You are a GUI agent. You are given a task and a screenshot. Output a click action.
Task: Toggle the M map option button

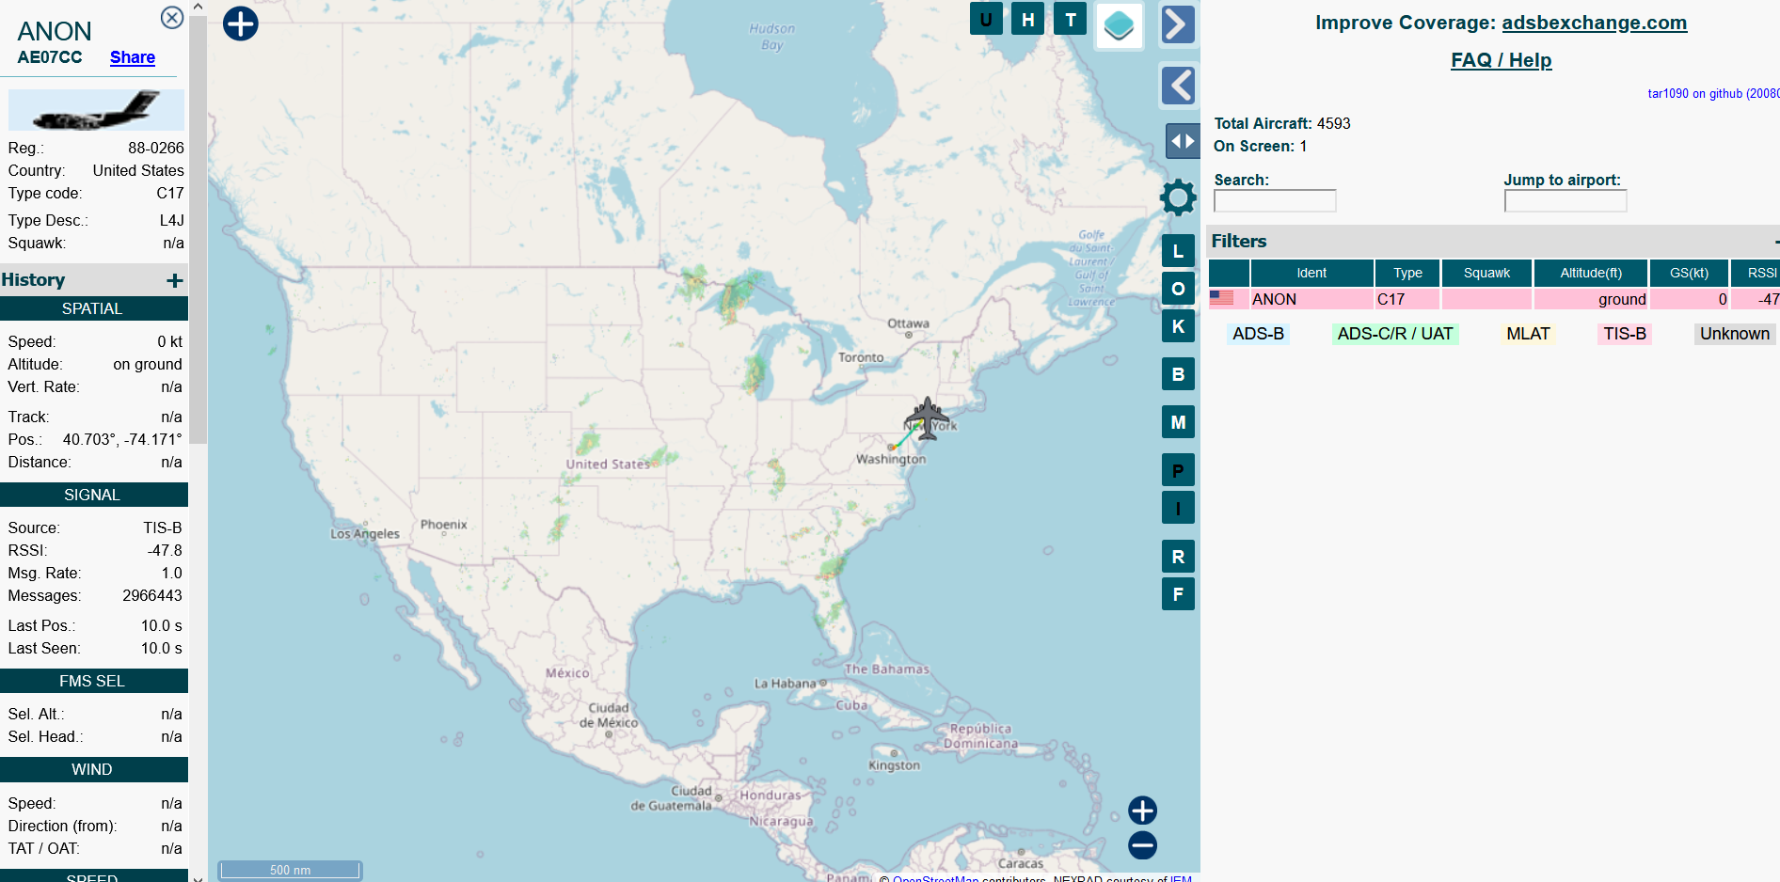pos(1178,422)
